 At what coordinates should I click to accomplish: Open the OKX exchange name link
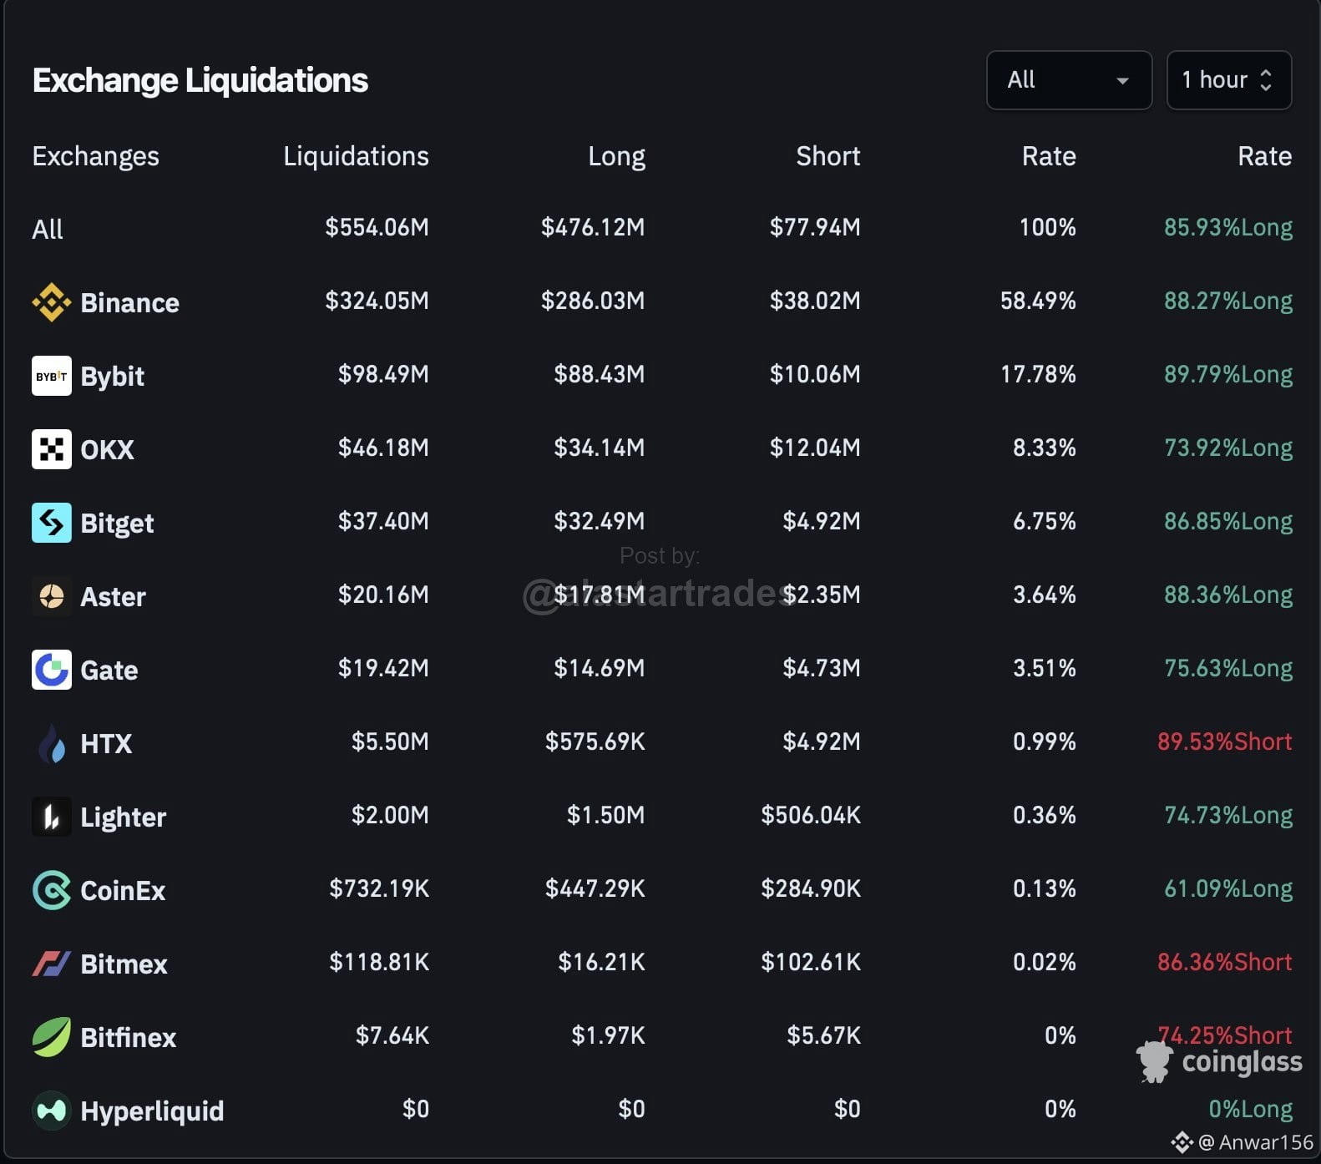107,449
